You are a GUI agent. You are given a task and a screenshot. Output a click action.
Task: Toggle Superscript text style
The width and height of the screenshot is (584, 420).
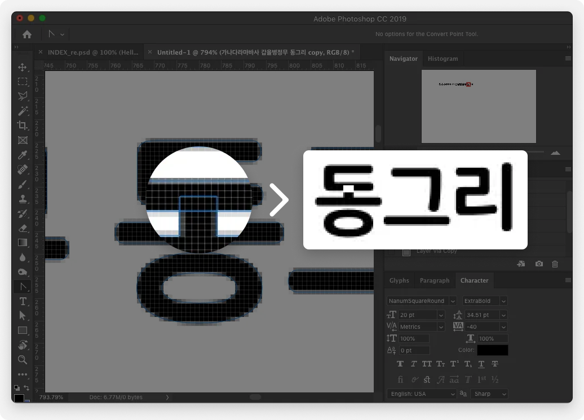454,364
